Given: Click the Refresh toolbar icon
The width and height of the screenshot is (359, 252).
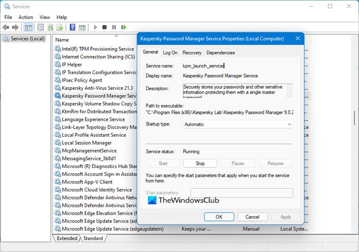Looking at the screenshot, I should tap(50, 28).
